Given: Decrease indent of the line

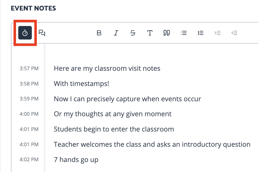Looking at the screenshot, I should point(234,33).
